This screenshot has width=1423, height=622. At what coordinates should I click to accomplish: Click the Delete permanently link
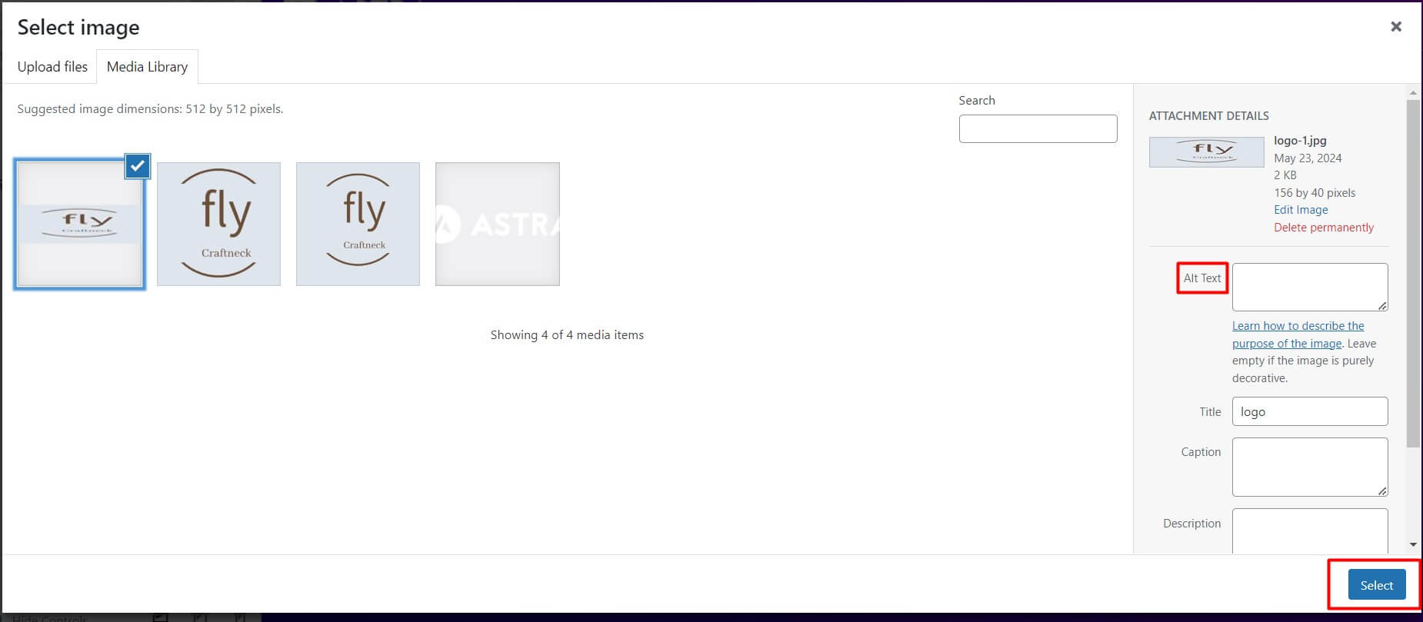point(1324,228)
